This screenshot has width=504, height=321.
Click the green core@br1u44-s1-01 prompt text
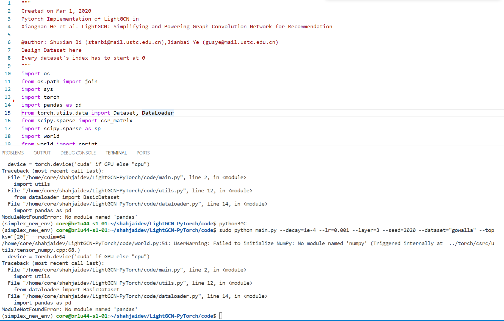pyautogui.click(x=81, y=316)
